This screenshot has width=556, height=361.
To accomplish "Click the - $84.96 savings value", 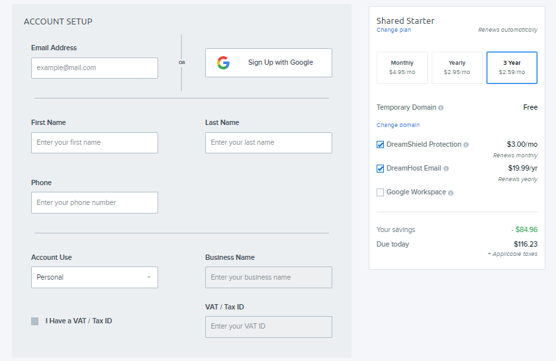I will coord(524,229).
